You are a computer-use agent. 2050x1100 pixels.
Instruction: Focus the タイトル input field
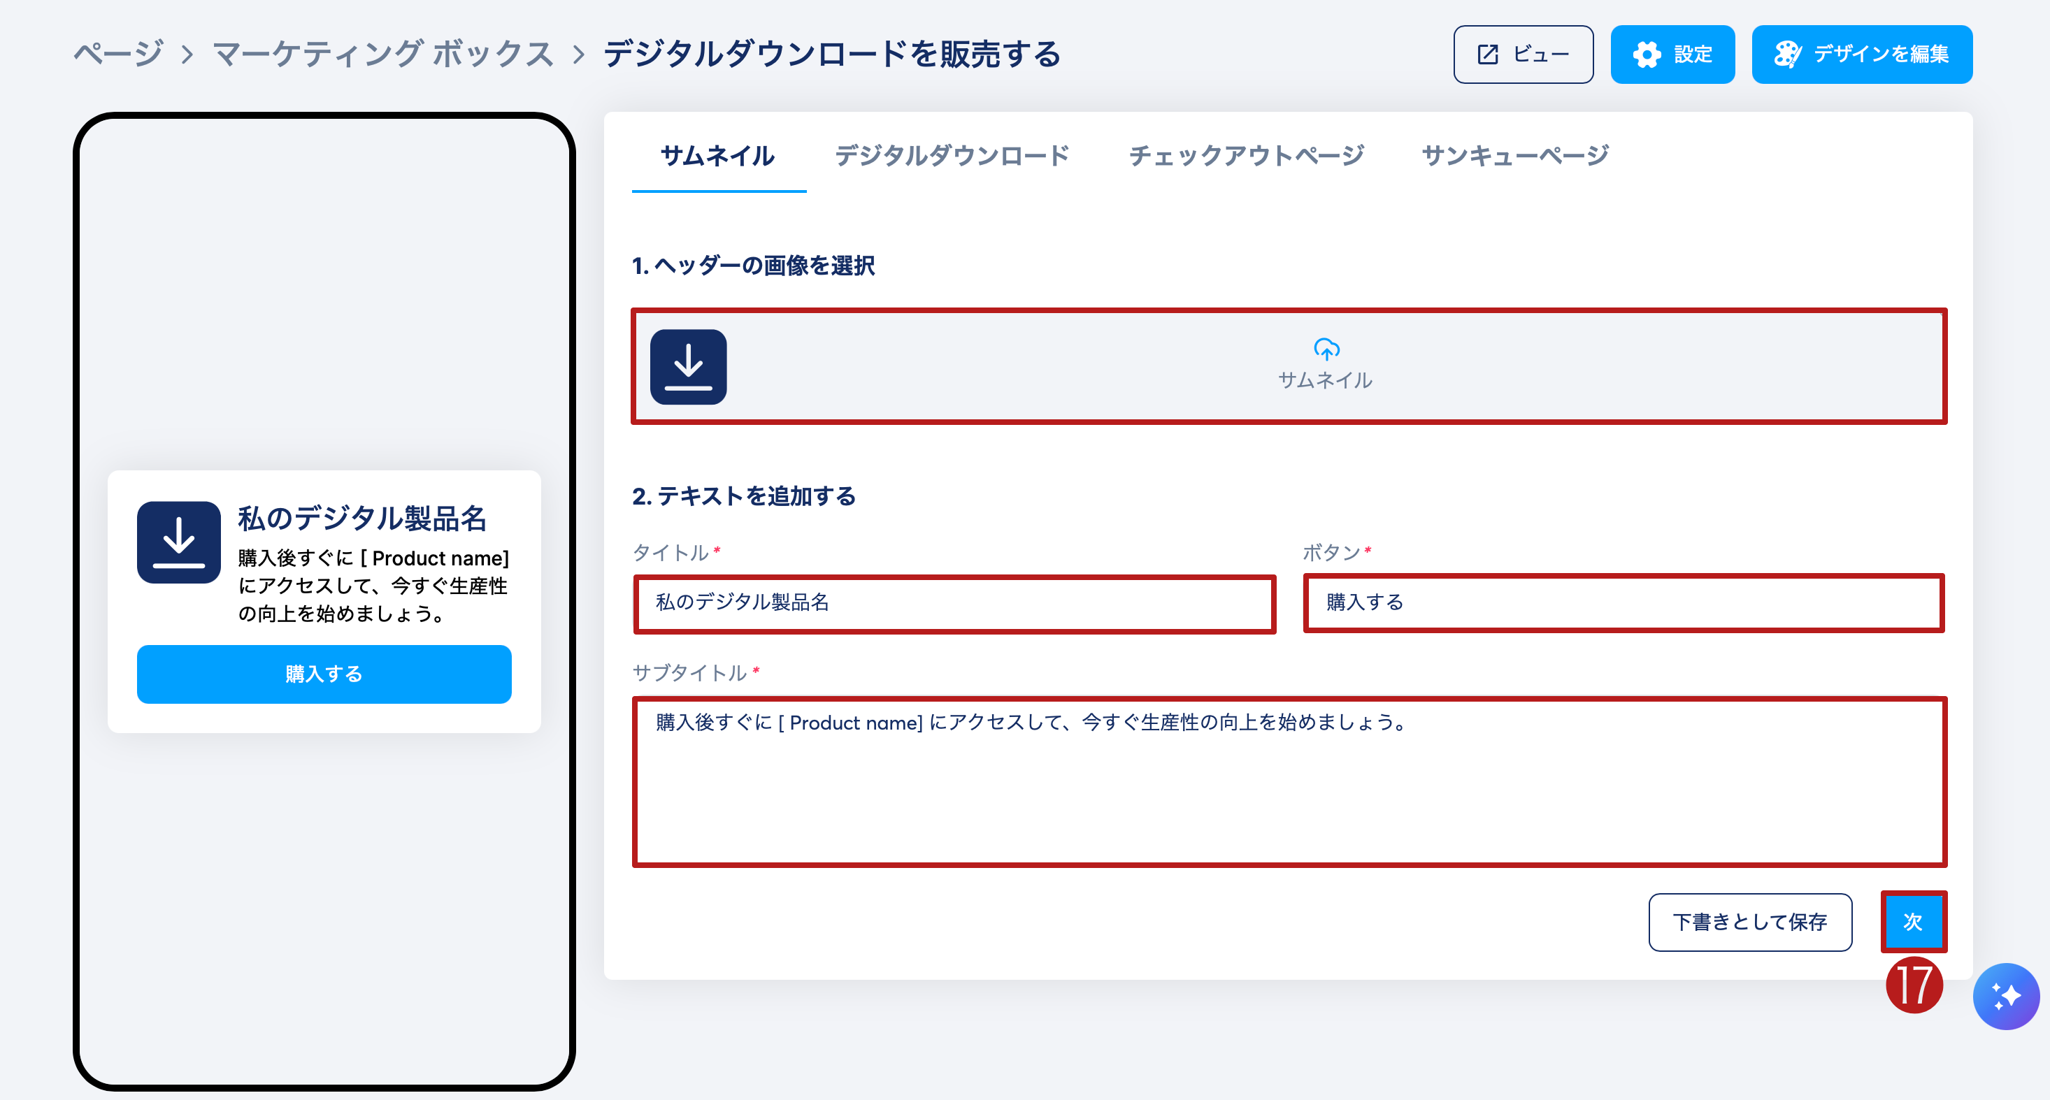954,603
